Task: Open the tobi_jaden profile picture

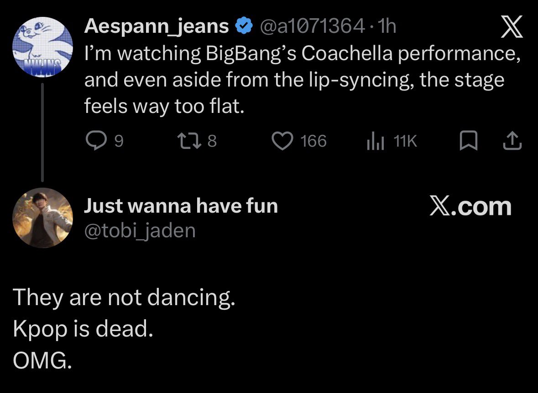Action: [42, 217]
